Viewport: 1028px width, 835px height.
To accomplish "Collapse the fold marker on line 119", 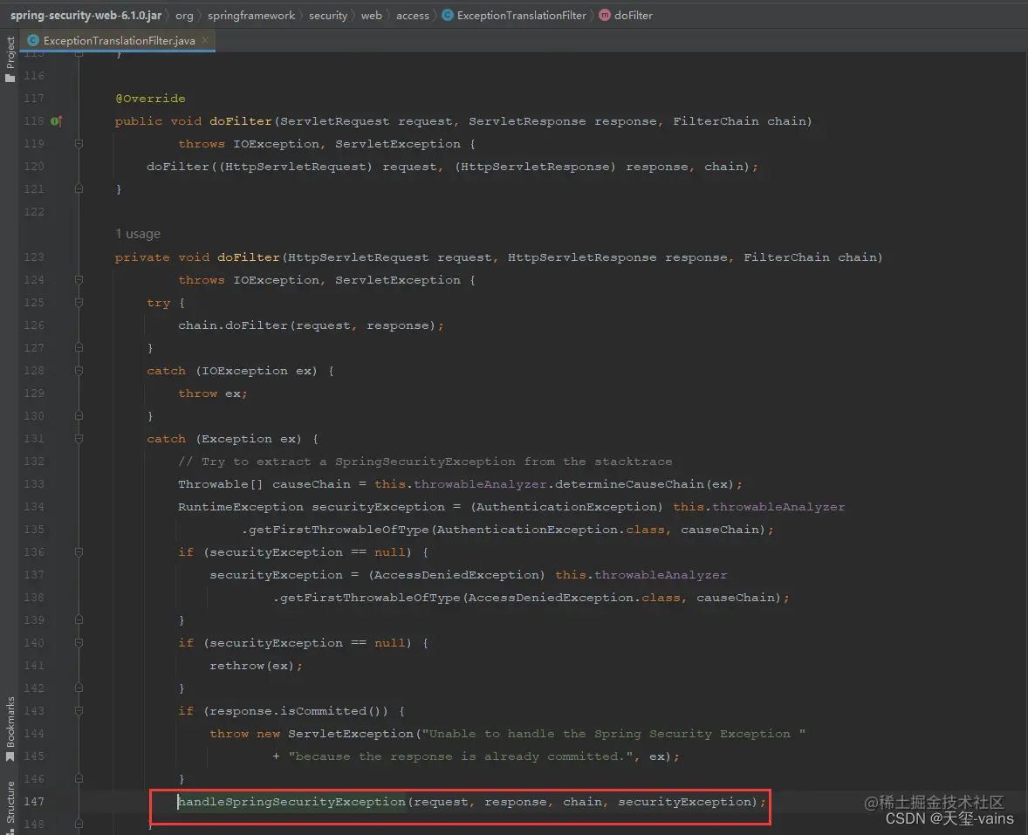I will pyautogui.click(x=79, y=144).
